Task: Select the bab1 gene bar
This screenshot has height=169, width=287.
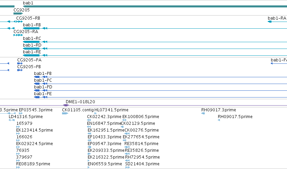Action: (155, 6)
